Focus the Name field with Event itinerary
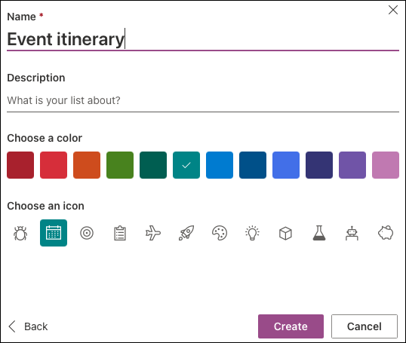Viewport: 406px width, 343px height. point(203,39)
